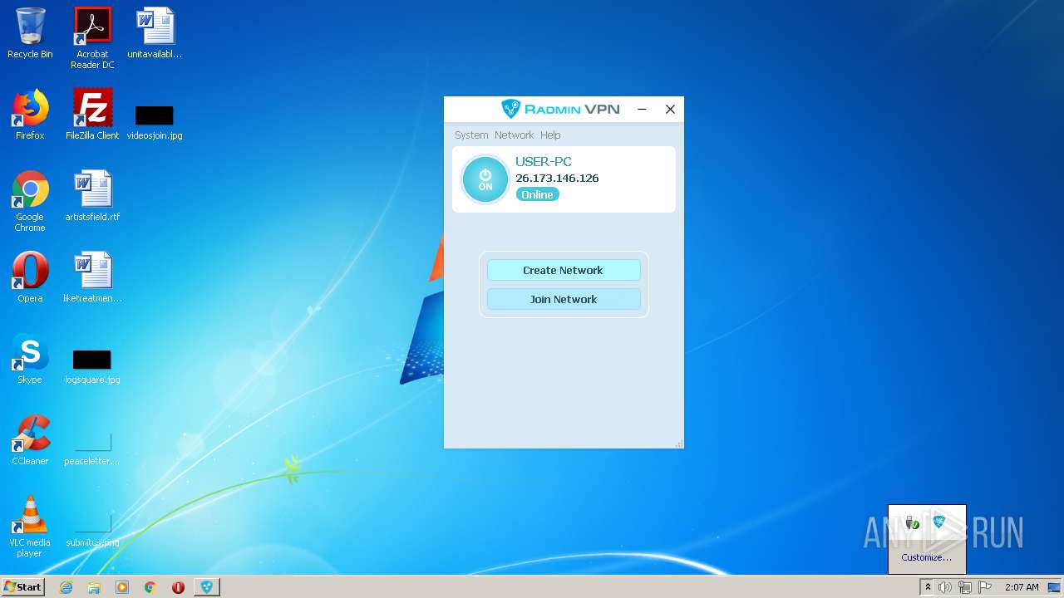The image size is (1064, 598).
Task: Close the Radmin VPN window
Action: [x=670, y=109]
